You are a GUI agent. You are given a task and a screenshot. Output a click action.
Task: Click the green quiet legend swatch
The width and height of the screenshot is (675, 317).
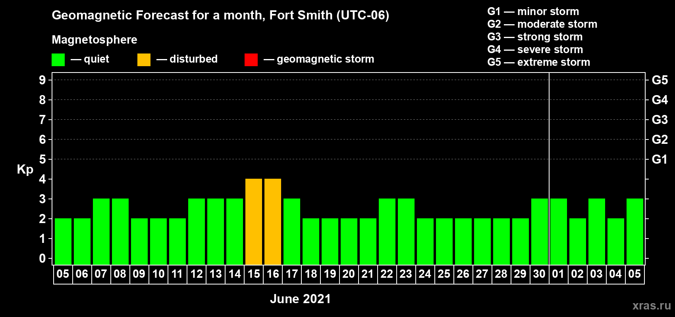click(58, 60)
